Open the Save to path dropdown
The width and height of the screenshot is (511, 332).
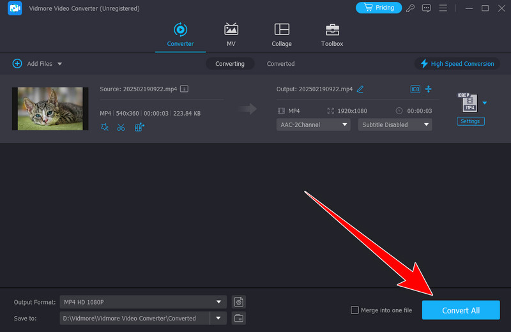click(220, 318)
